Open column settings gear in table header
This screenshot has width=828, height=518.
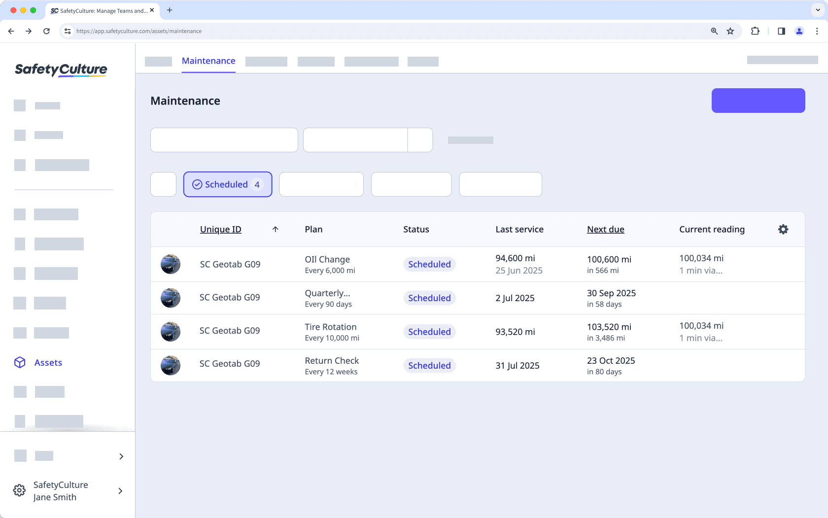pyautogui.click(x=783, y=229)
